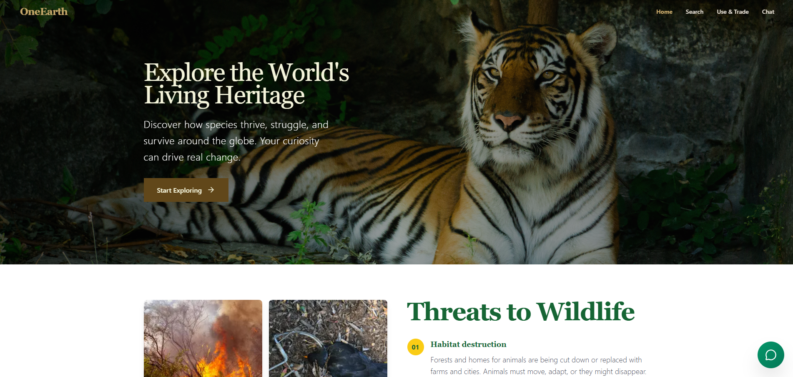Click the Explore the World's Living Heritage title
This screenshot has width=793, height=377.
pyautogui.click(x=246, y=84)
